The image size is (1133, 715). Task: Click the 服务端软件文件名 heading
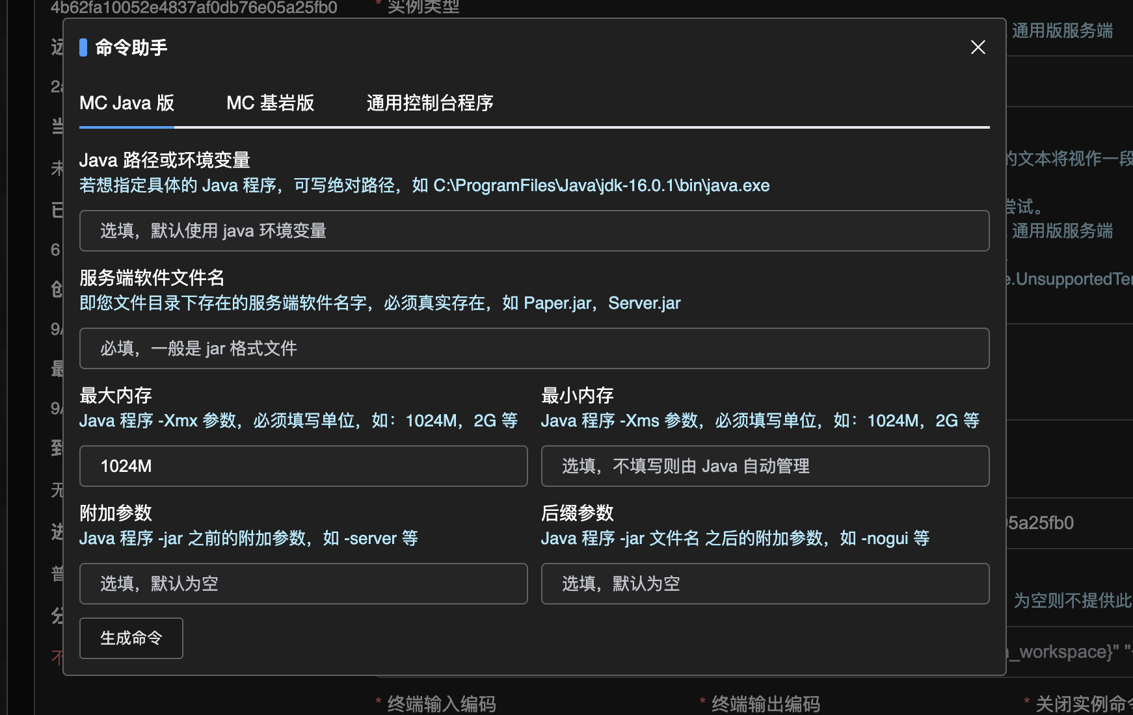152,278
